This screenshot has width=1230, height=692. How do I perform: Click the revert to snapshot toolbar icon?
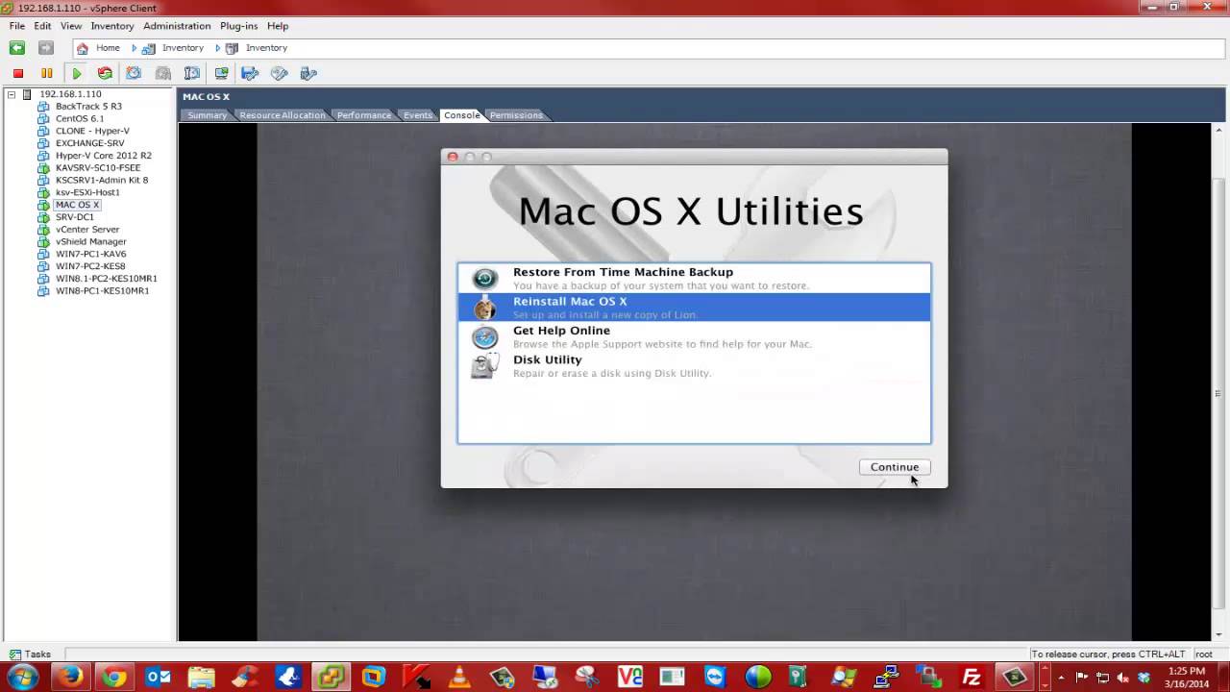click(x=163, y=73)
